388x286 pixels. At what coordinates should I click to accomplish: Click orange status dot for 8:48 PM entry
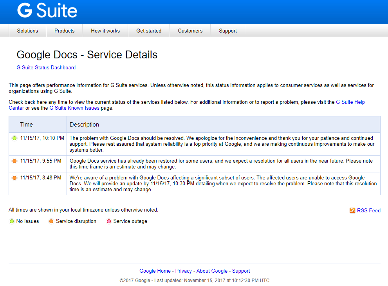click(14, 178)
